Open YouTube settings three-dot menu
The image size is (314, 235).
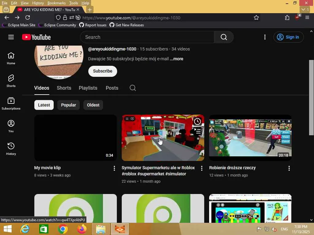tap(265, 37)
